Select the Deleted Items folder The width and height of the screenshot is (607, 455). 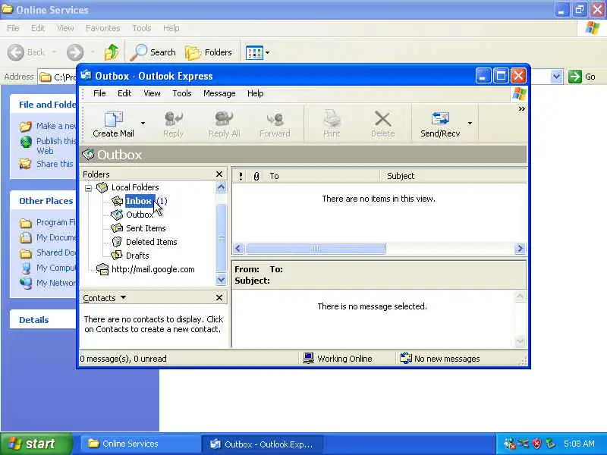click(151, 242)
